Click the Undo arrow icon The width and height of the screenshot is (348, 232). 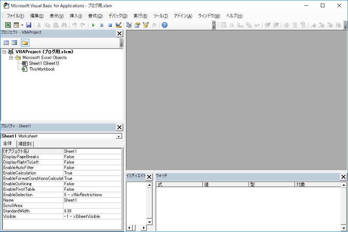(x=75, y=25)
